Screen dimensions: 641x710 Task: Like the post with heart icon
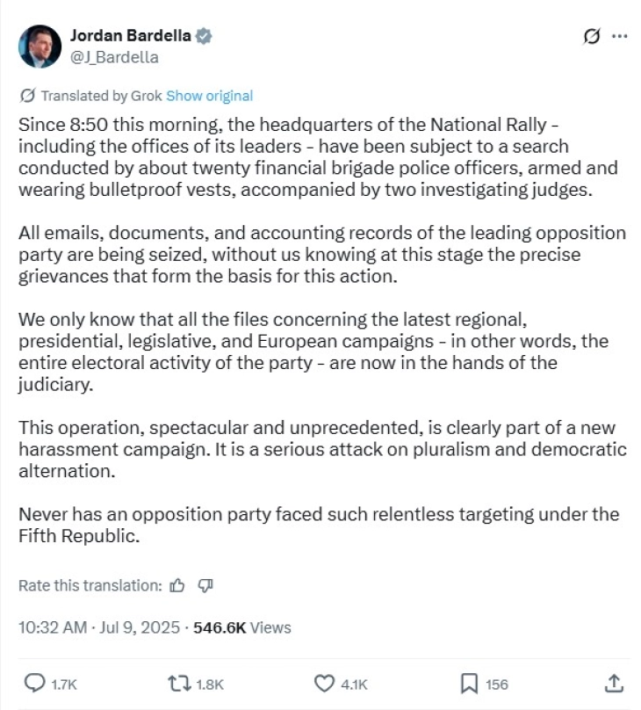(x=324, y=683)
